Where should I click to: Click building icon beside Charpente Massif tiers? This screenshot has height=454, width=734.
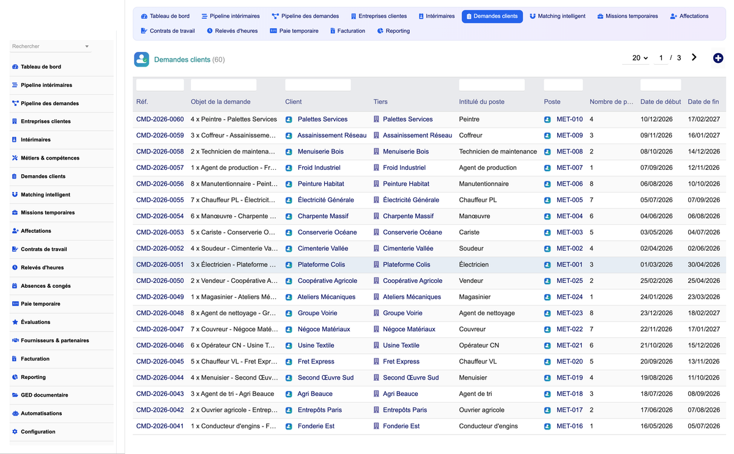pyautogui.click(x=376, y=216)
